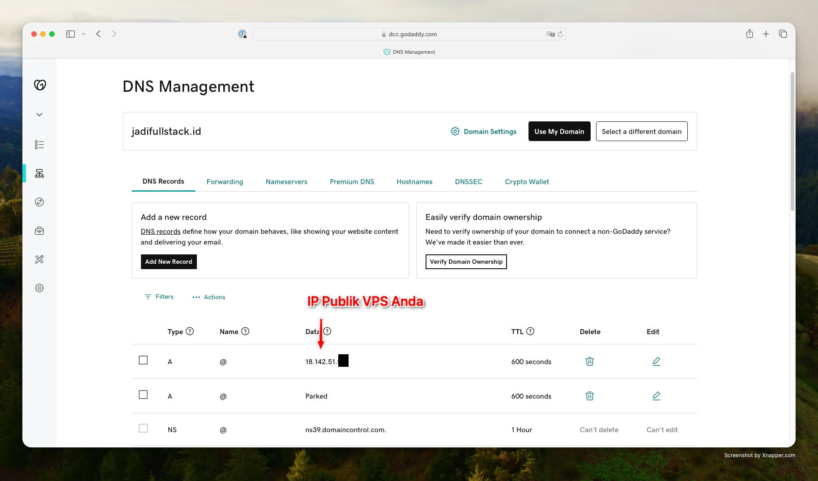Click the GoDaddy logo in sidebar

coord(40,85)
